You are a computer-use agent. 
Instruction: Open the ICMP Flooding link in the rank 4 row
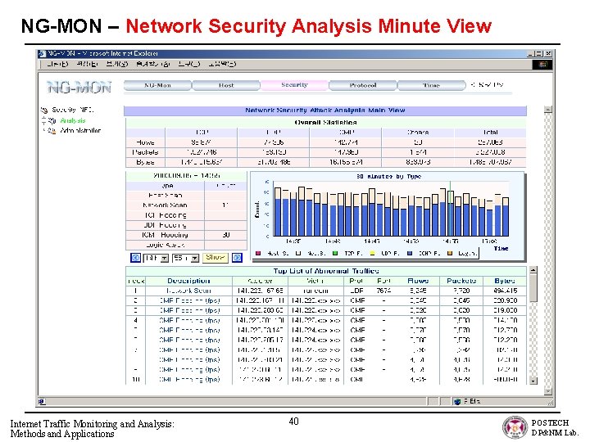pos(189,321)
